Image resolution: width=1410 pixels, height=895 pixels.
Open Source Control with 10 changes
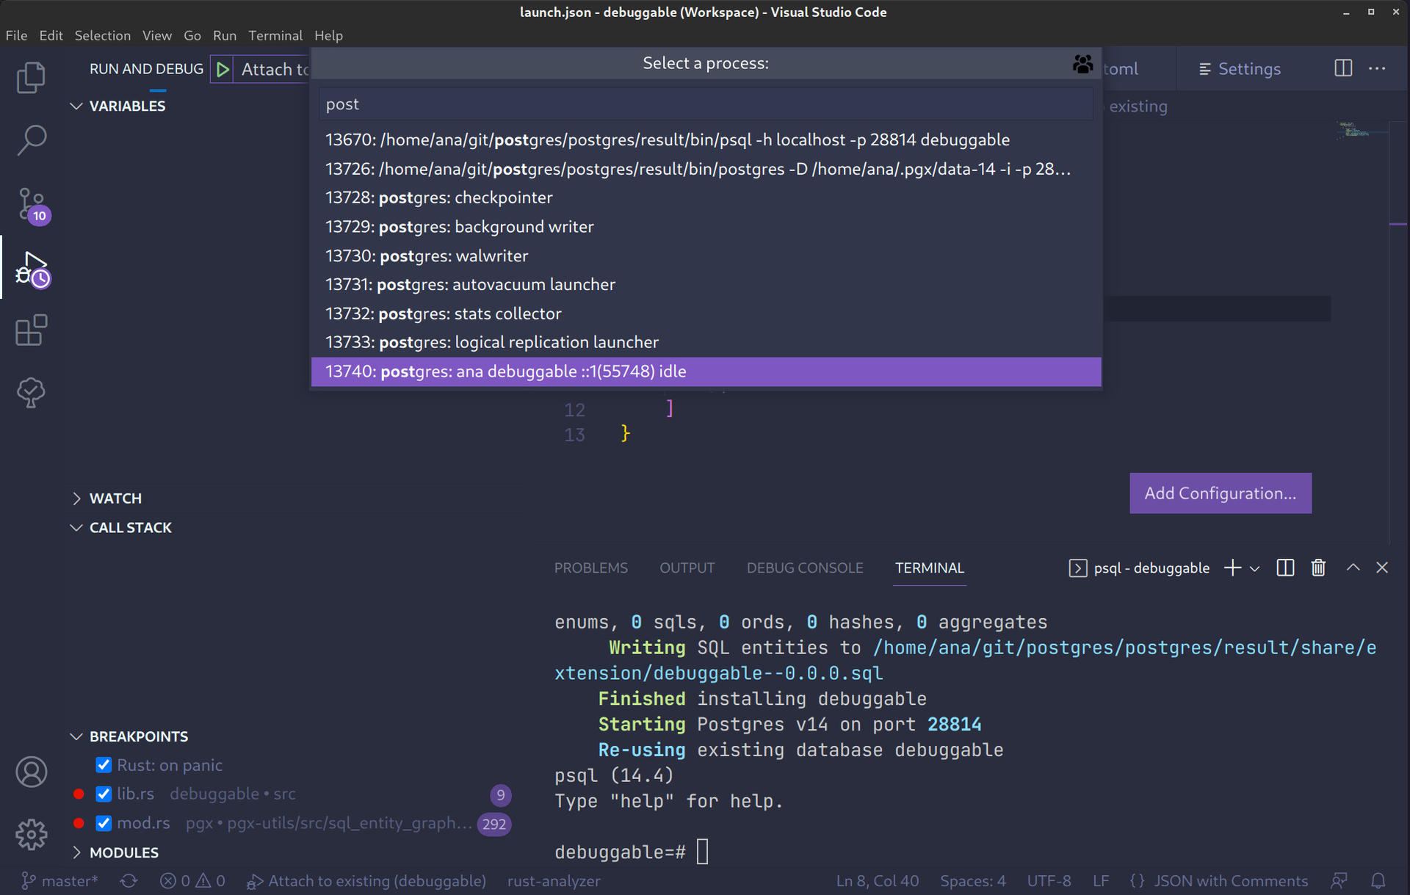point(31,204)
